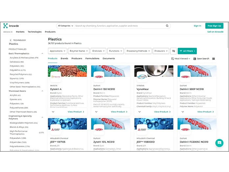Screen dimensions: 229x172
Task: View Product for Delrin 150 NC010
Action: tap(119, 112)
